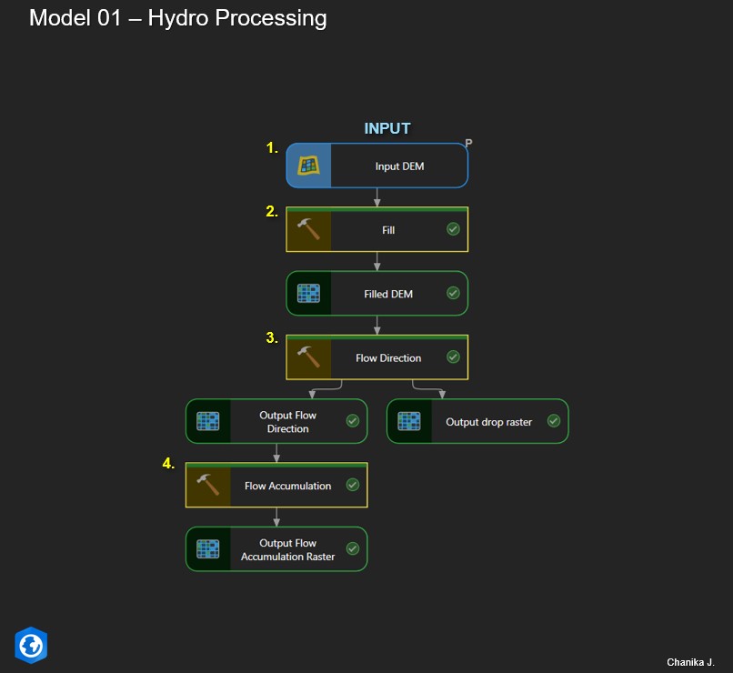The width and height of the screenshot is (733, 673).
Task: Click the Flow Direction hammer icon
Action: point(308,357)
